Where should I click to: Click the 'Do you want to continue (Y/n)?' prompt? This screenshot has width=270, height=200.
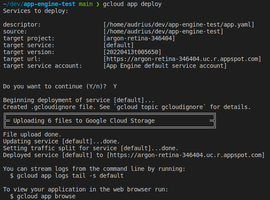[55, 86]
